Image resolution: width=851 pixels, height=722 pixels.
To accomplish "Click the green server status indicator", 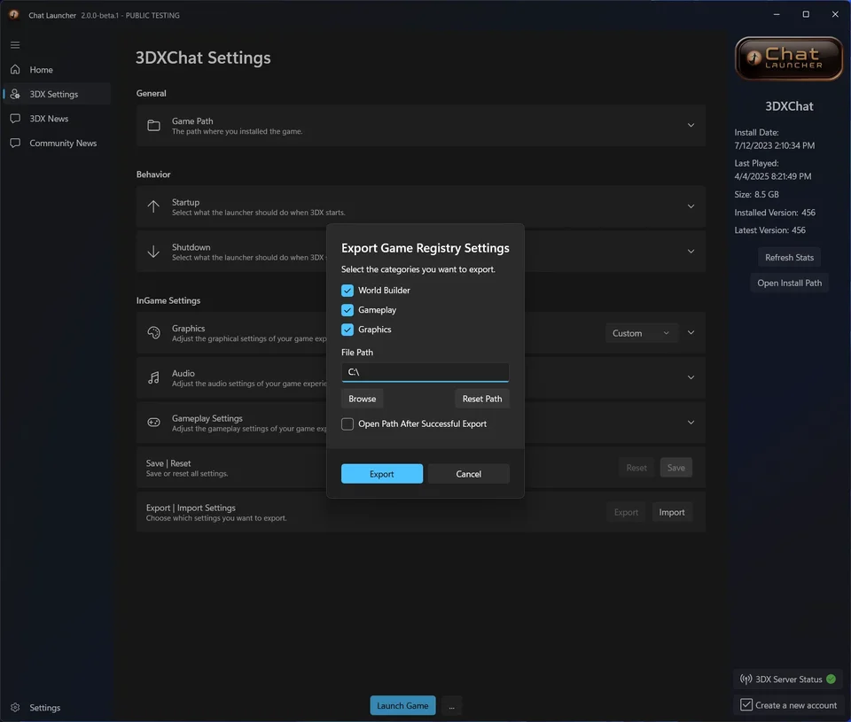I will coord(831,679).
